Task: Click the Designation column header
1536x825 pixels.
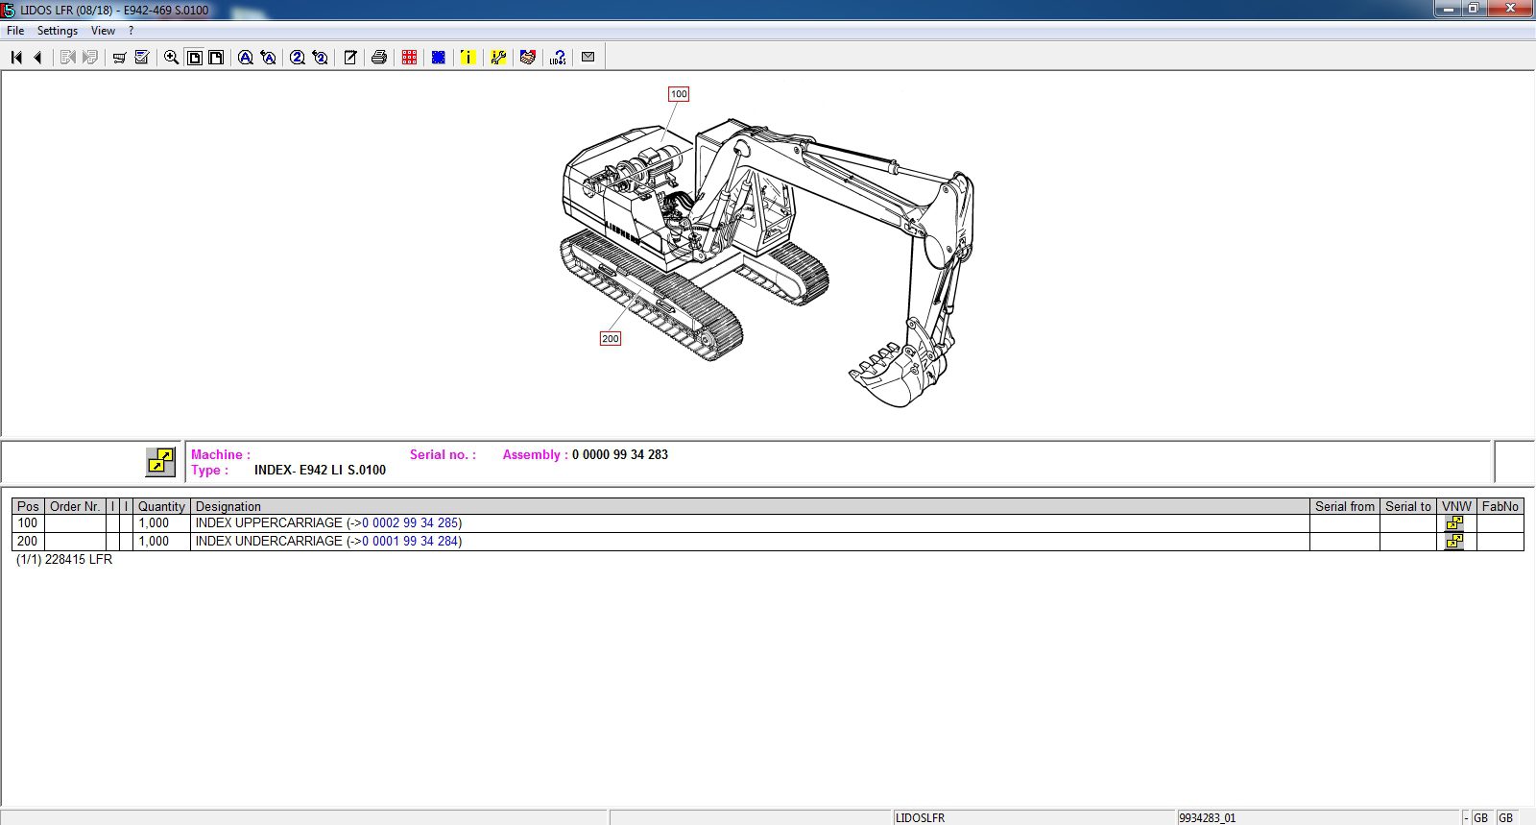Action: (x=750, y=506)
